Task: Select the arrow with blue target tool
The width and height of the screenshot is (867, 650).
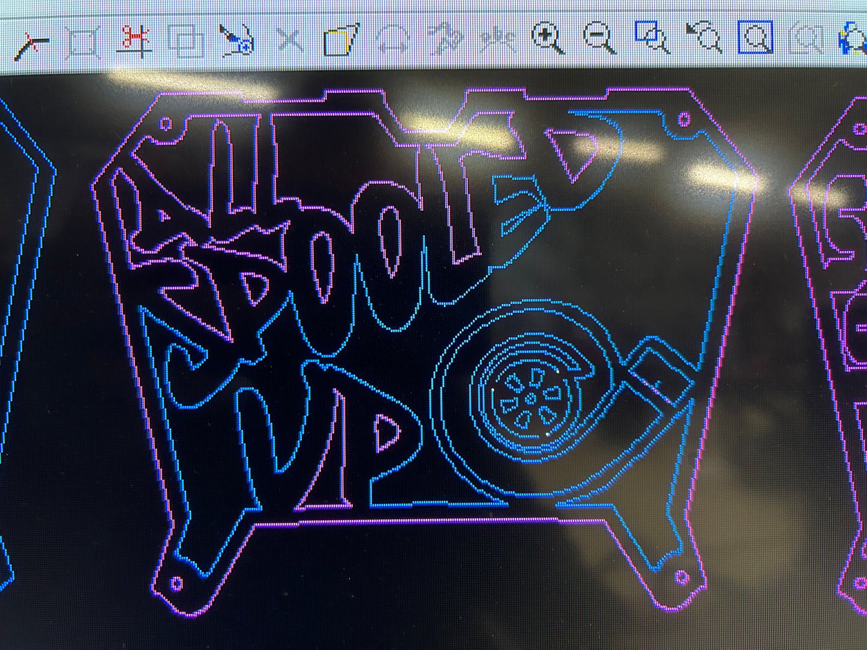Action: pos(237,41)
